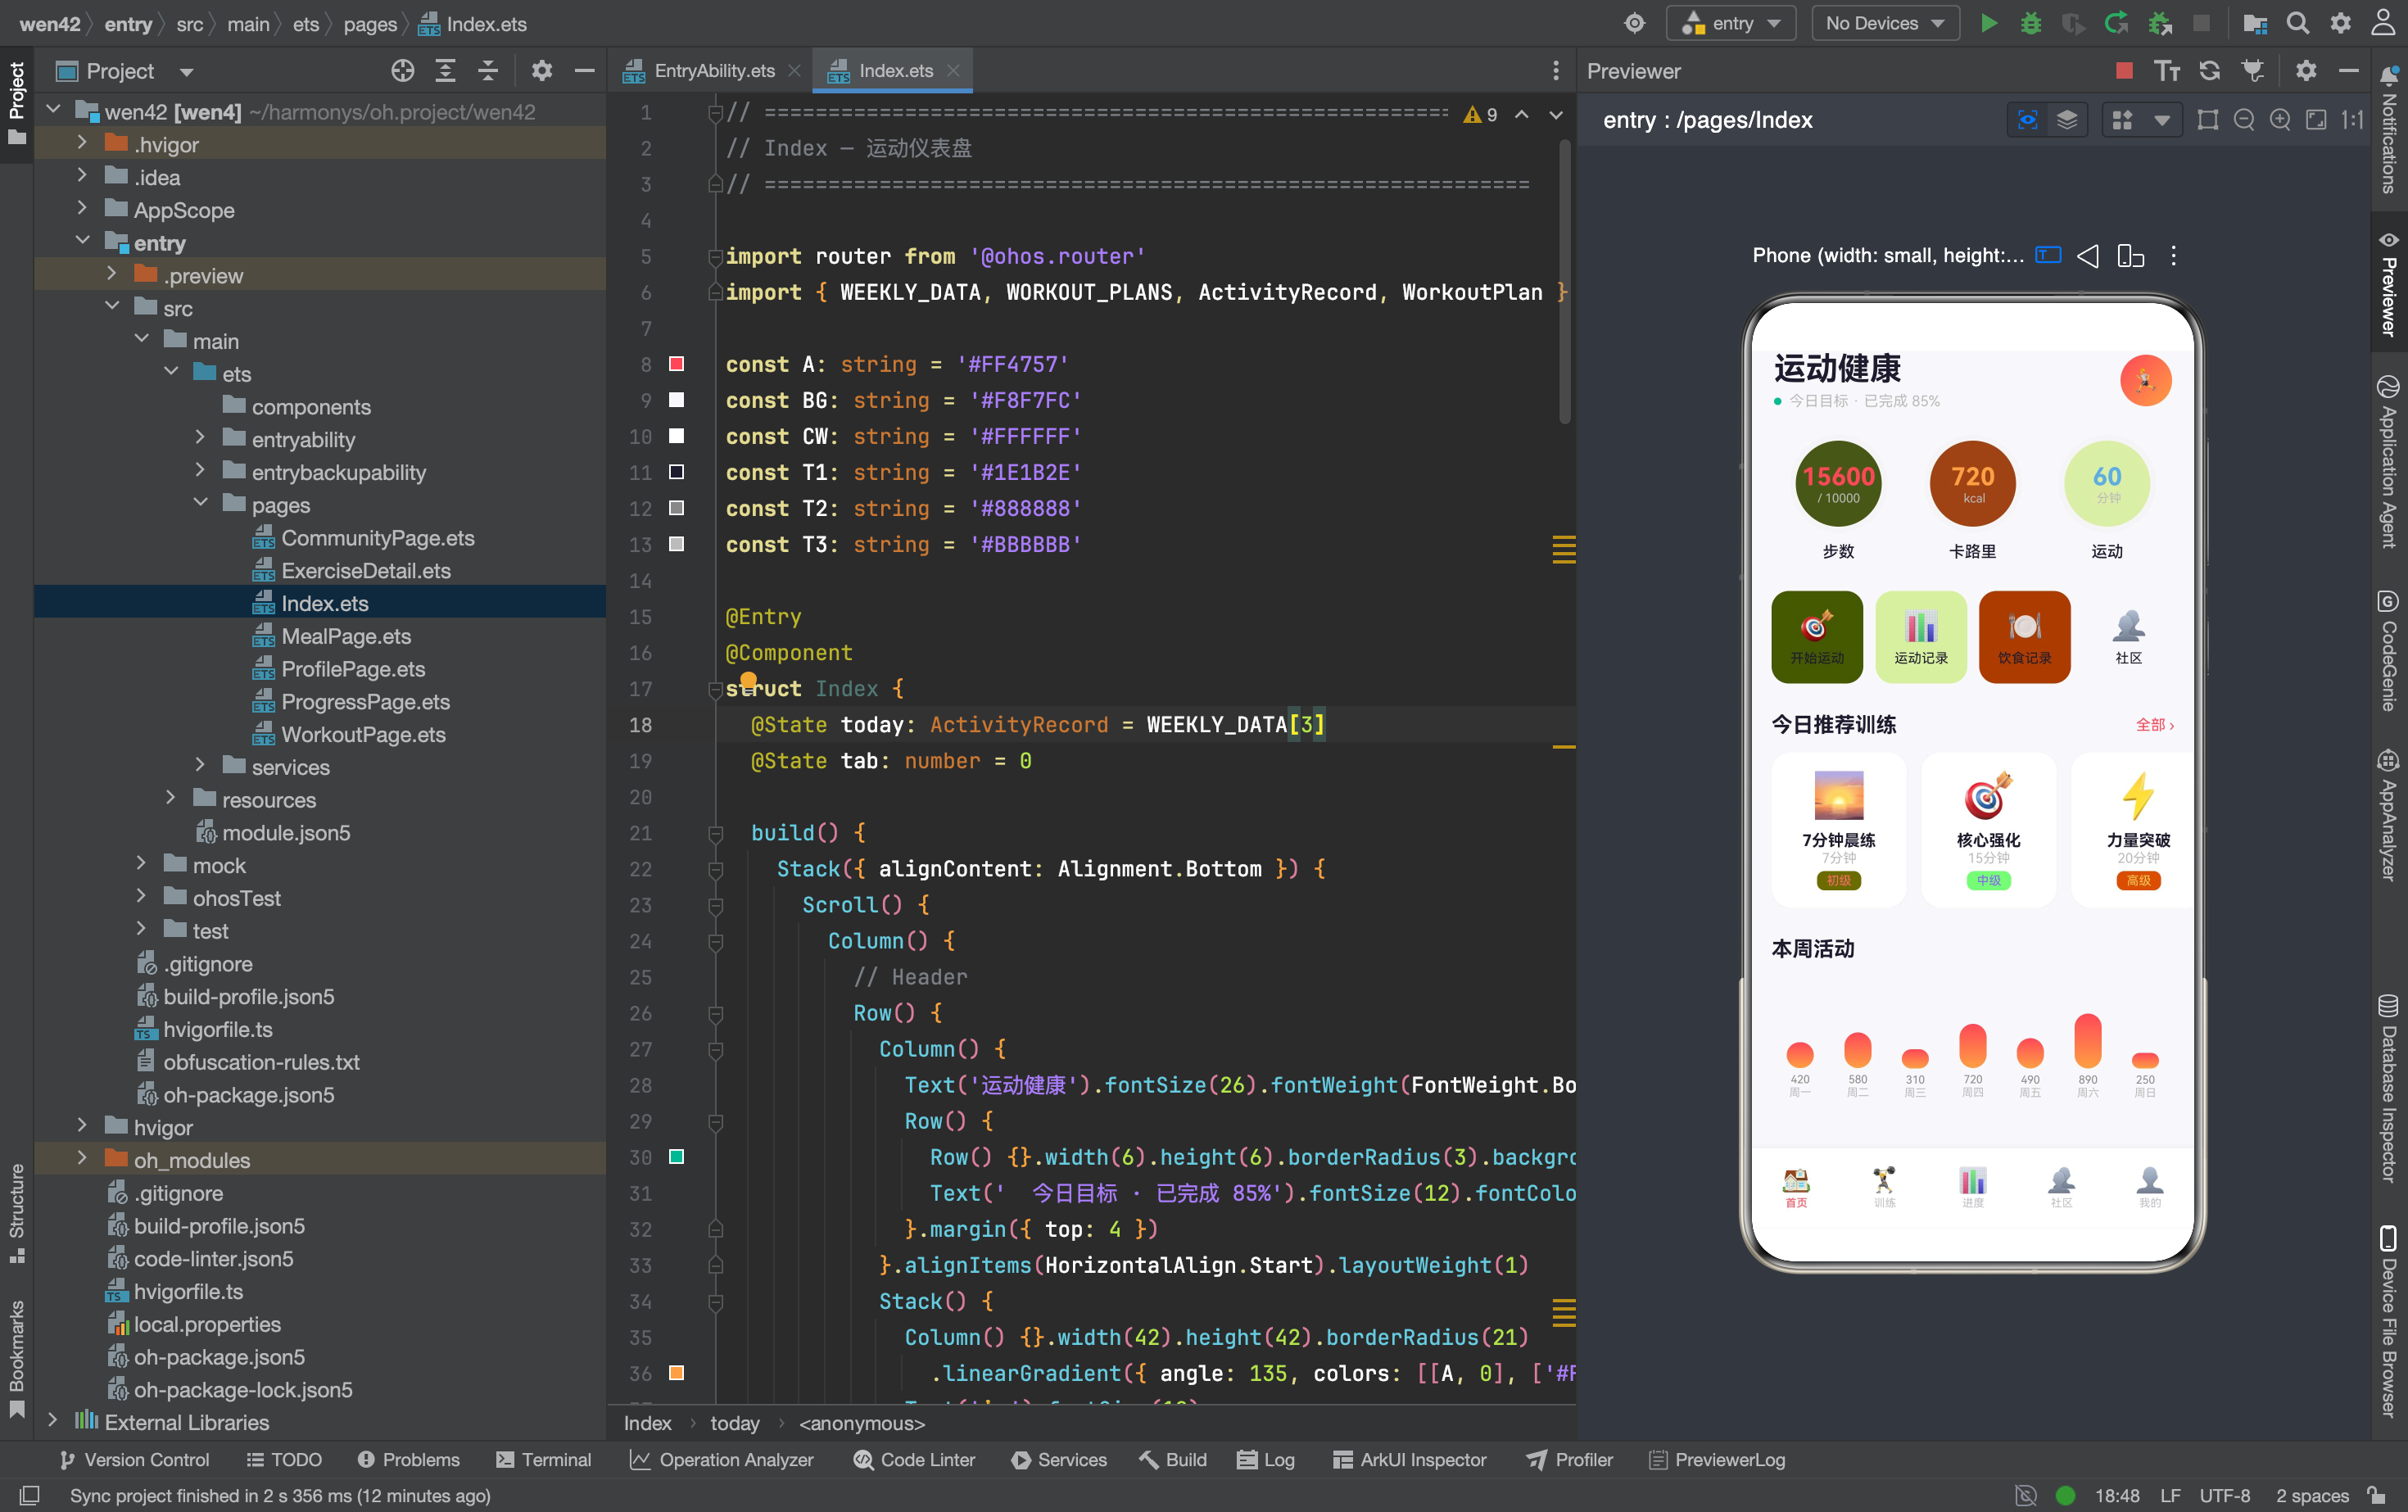Click the expand all icon in the Project panel
Image resolution: width=2408 pixels, height=1512 pixels.
point(445,71)
